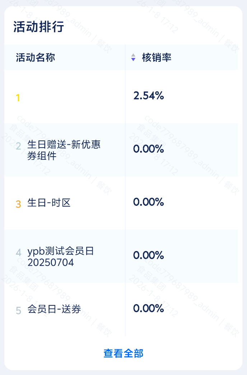Click the descending sort arrow beside 核销率

133,60
